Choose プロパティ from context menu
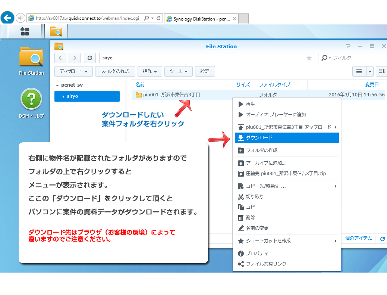Image resolution: width=387 pixels, height=295 pixels. coord(257,254)
